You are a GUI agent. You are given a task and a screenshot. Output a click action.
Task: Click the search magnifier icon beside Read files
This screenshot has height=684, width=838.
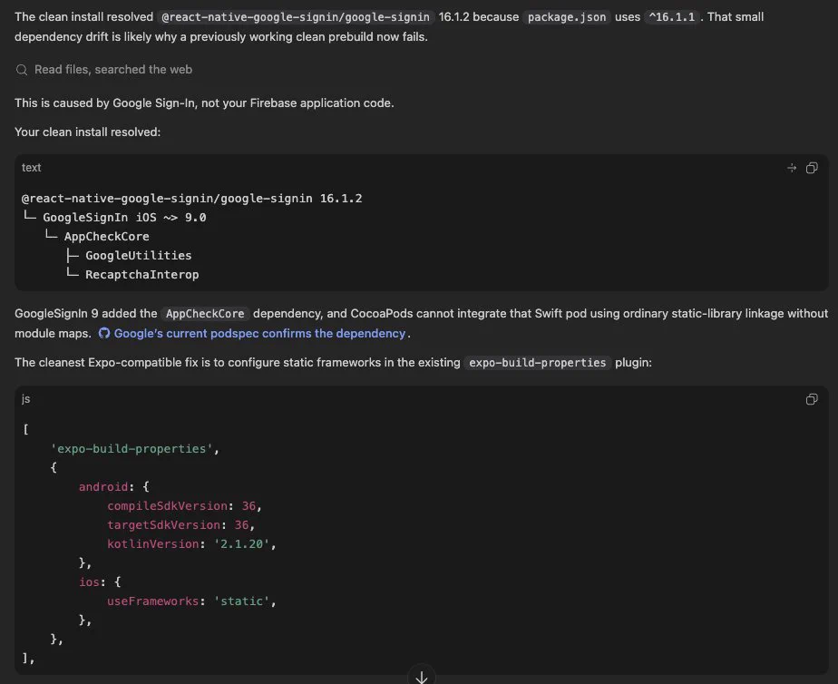pyautogui.click(x=22, y=70)
